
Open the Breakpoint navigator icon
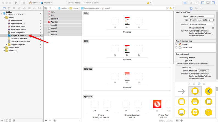(34, 8)
